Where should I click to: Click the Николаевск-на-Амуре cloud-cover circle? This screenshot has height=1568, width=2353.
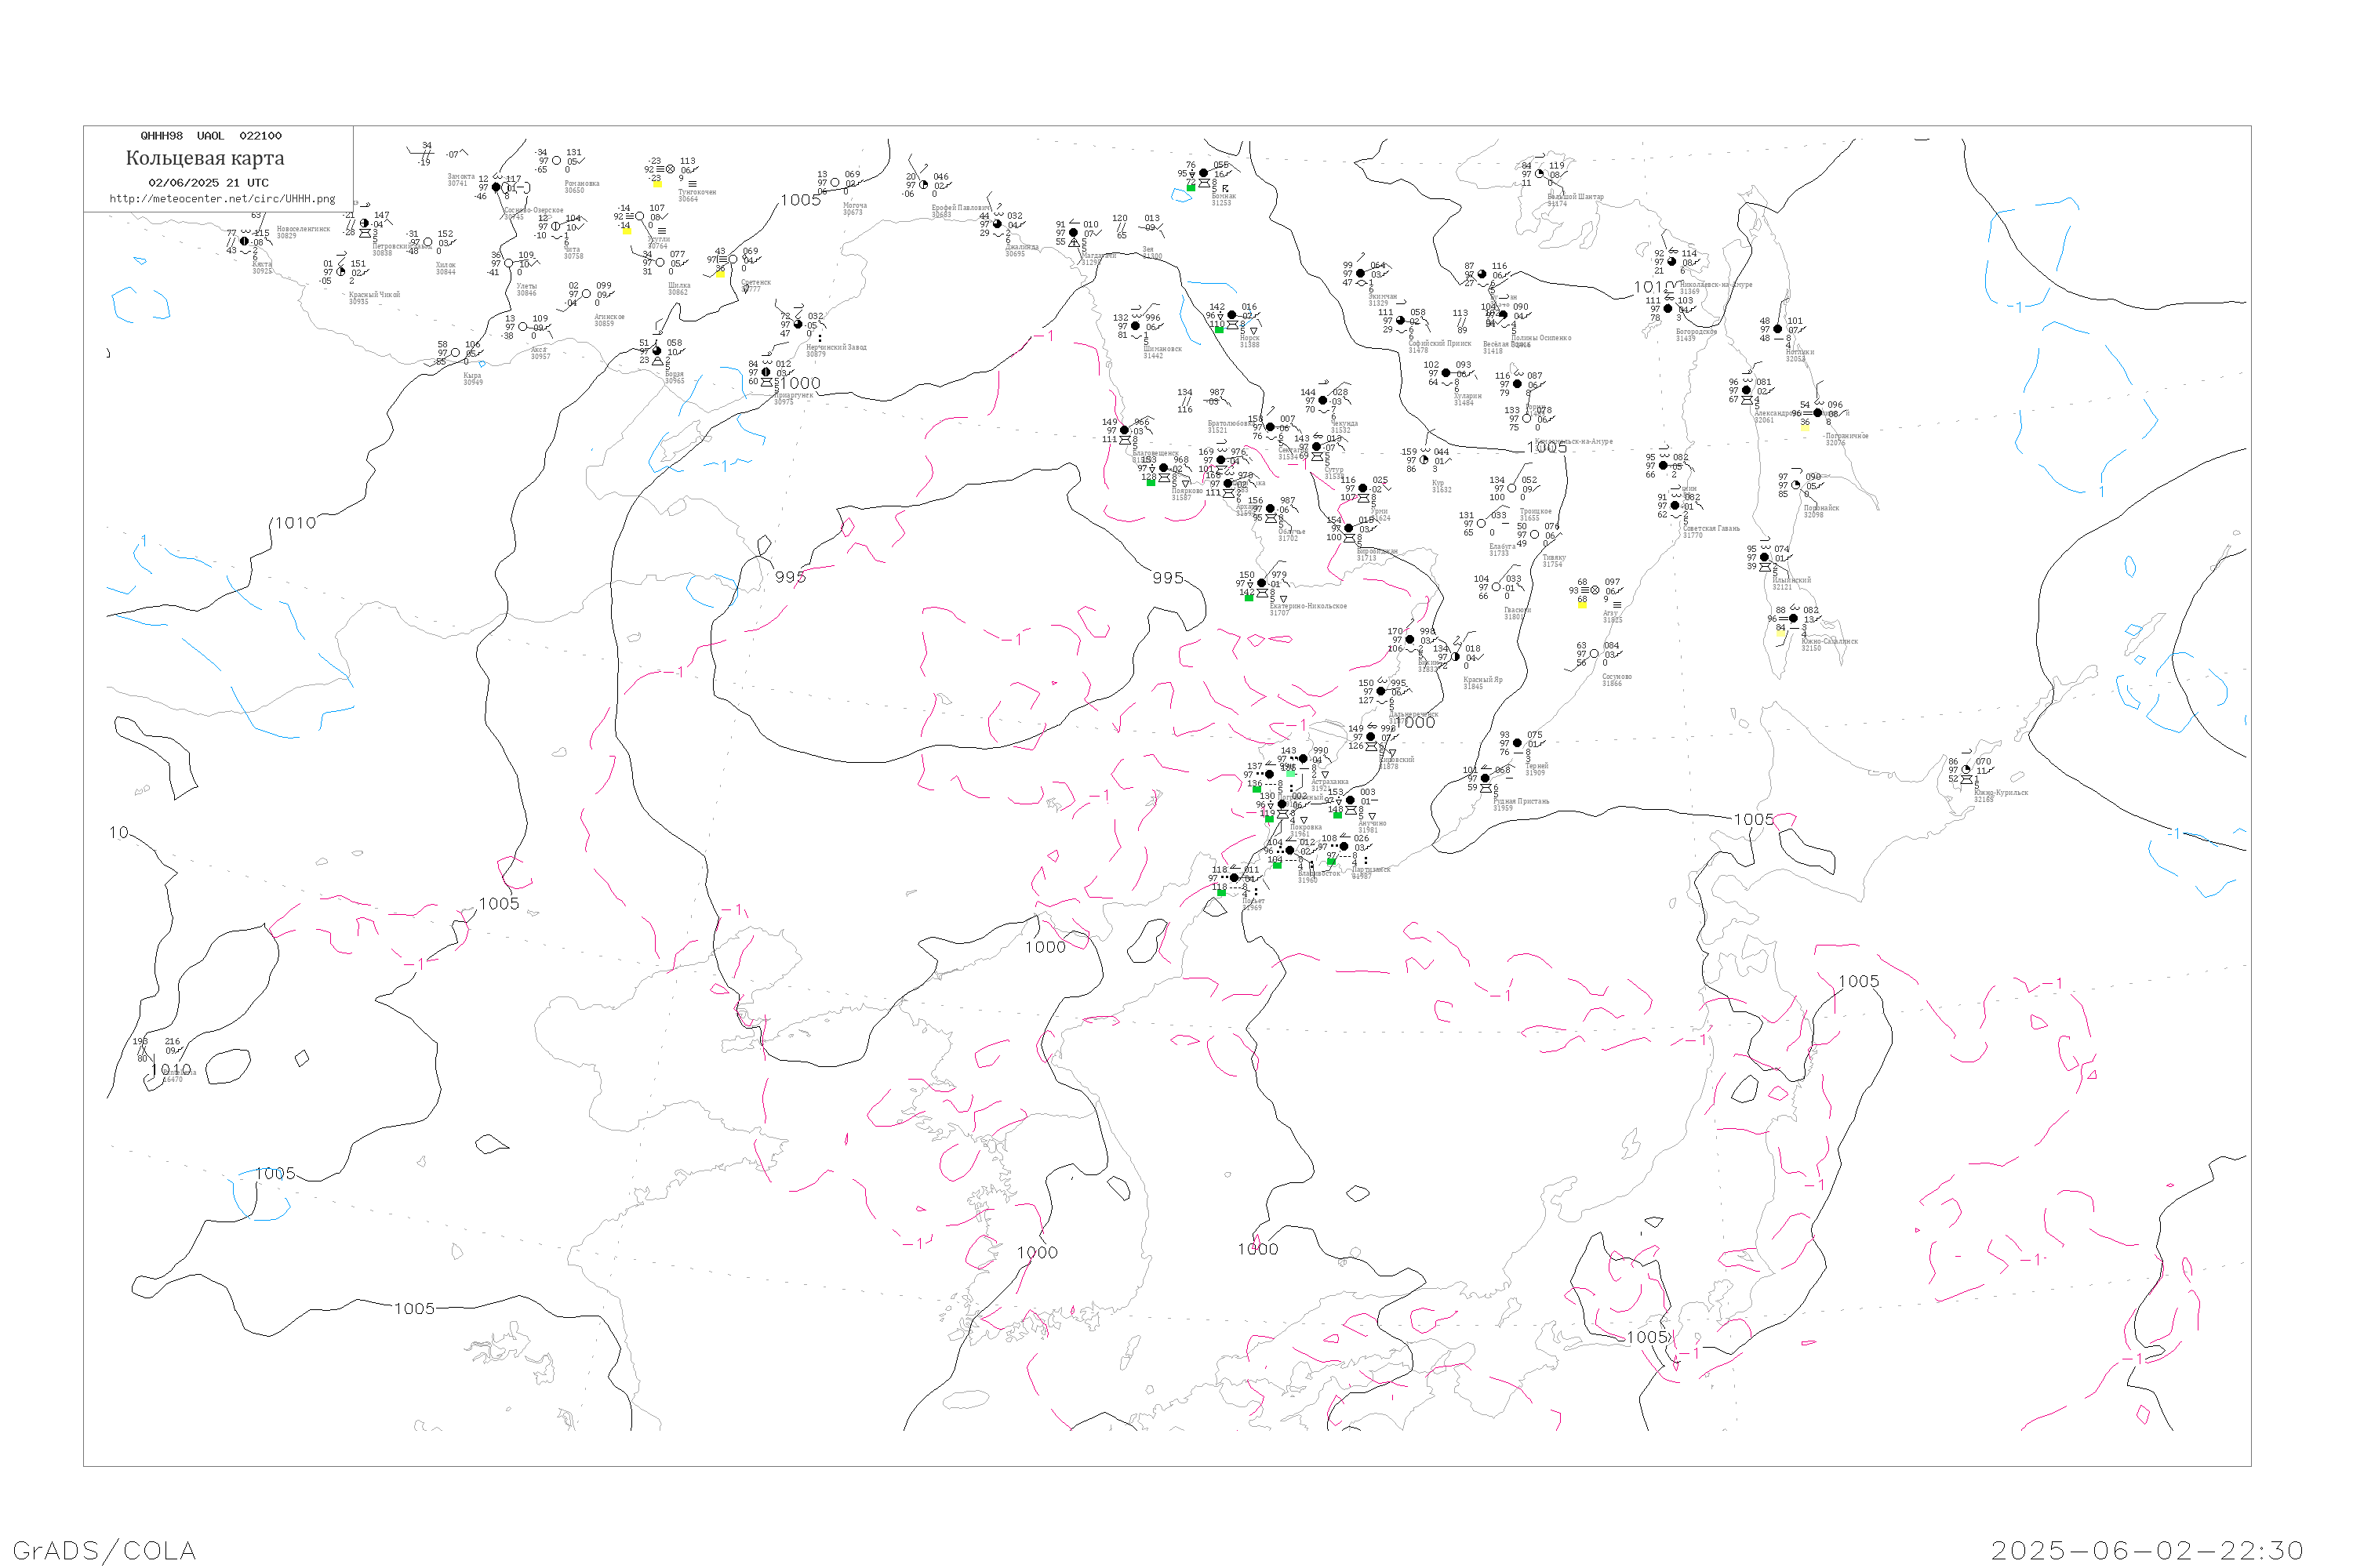point(1671,262)
